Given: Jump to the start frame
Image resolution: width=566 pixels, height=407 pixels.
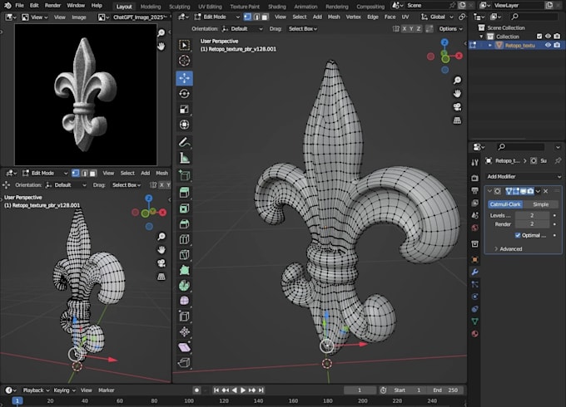Looking at the screenshot, I should [216, 390].
